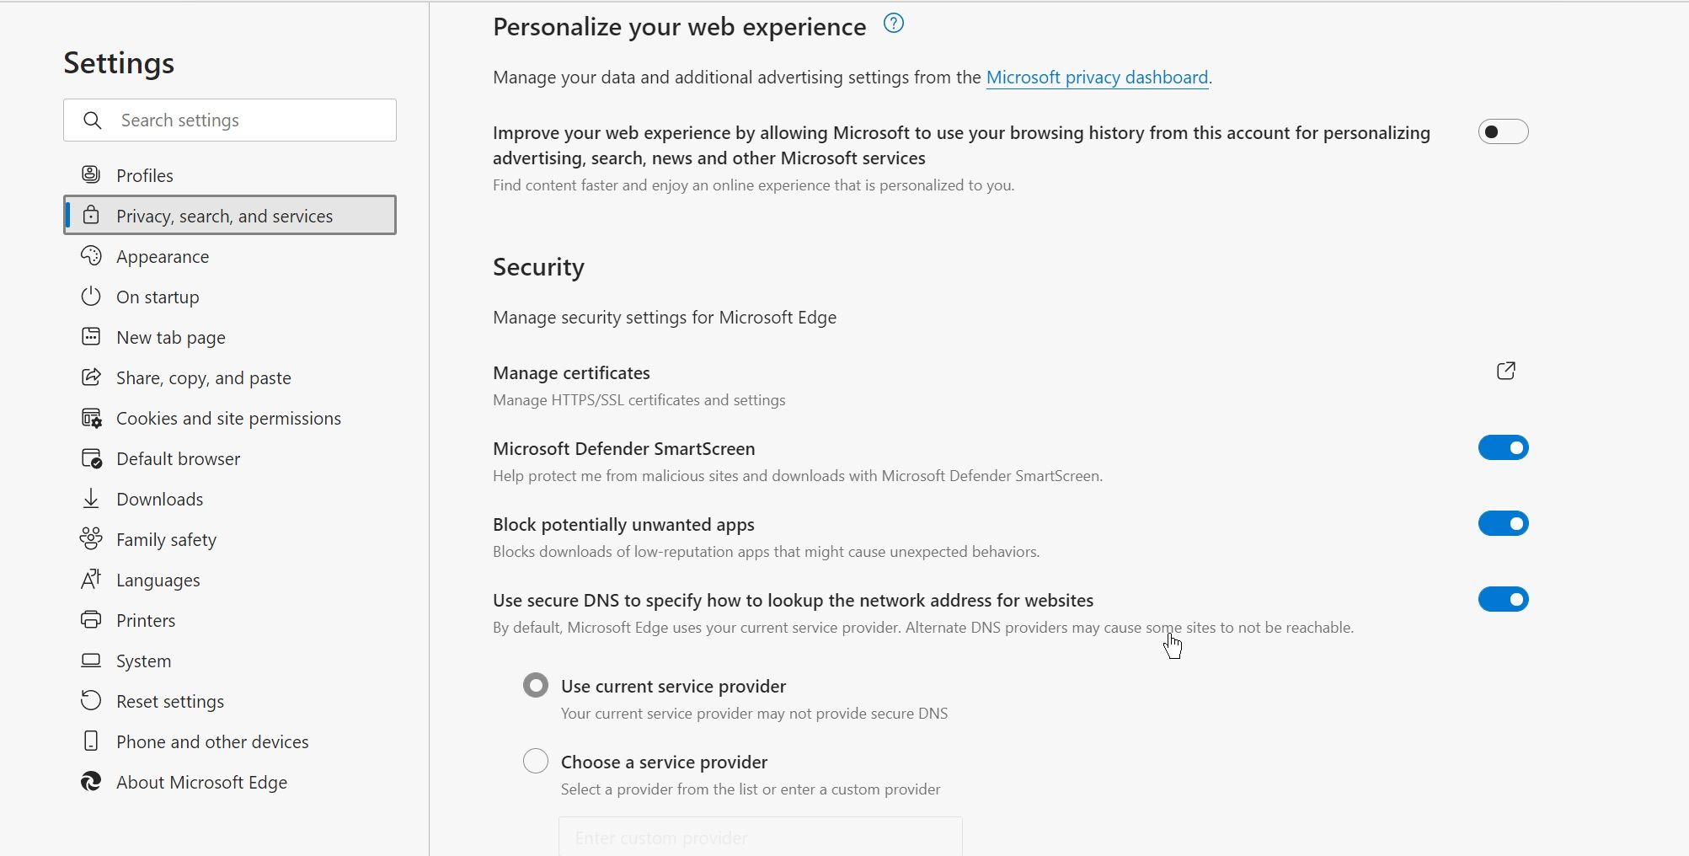The height and width of the screenshot is (856, 1689).
Task: Click the Appearance palette icon
Action: 91,255
